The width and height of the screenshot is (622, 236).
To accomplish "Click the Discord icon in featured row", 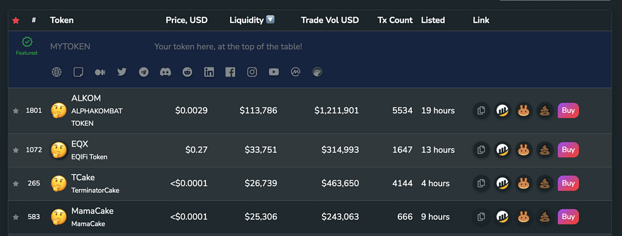I will 165,72.
